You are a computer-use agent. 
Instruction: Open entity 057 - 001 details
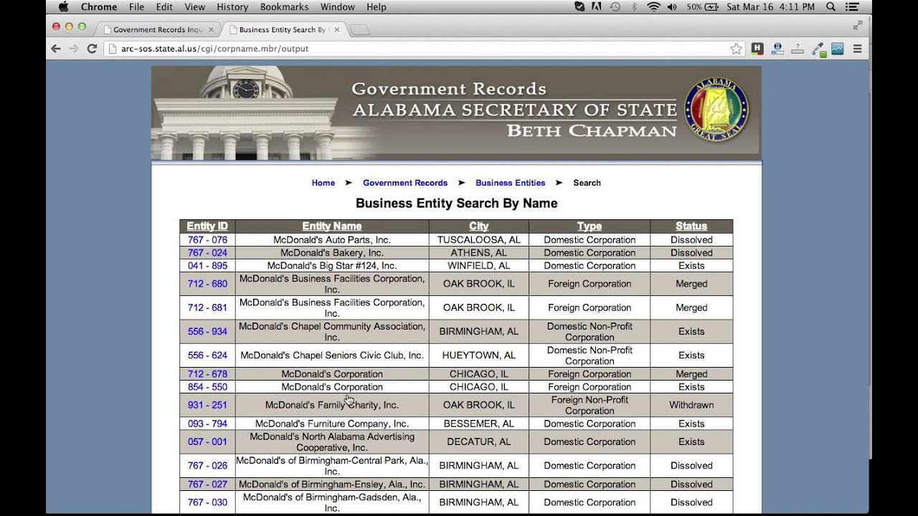click(x=207, y=442)
